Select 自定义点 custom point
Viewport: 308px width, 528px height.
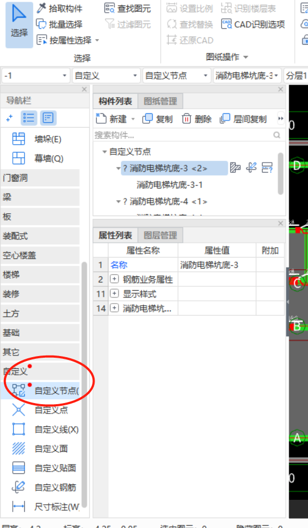(40, 410)
